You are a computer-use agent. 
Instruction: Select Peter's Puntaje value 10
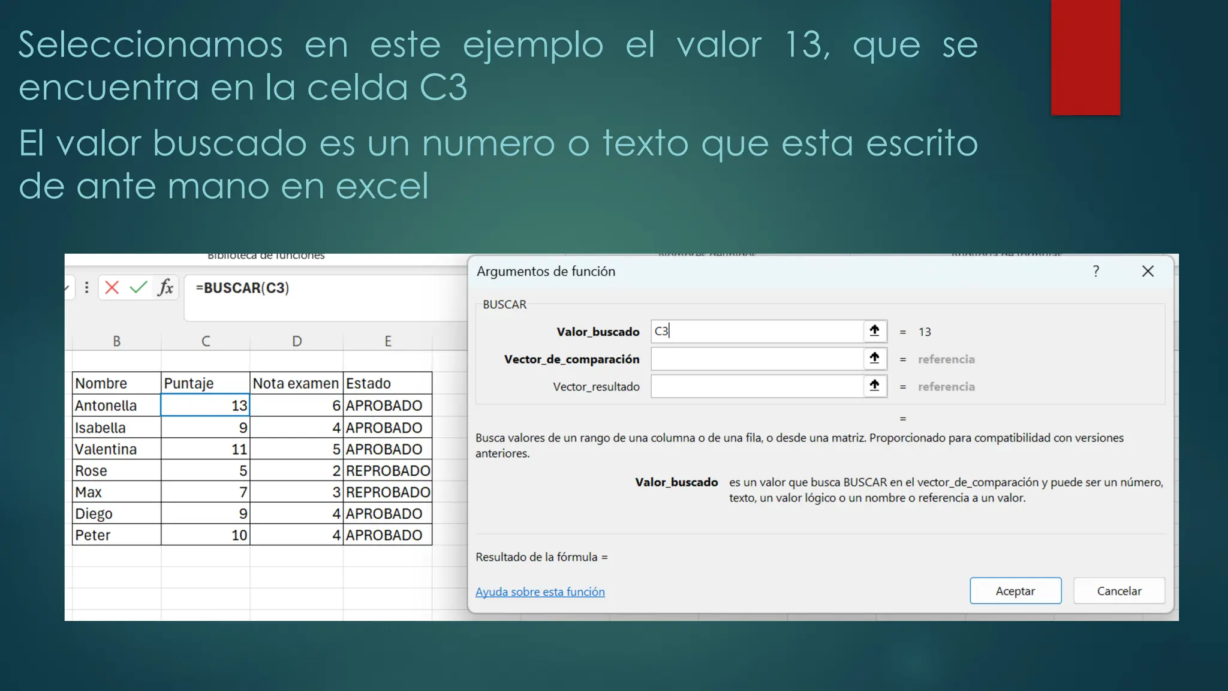[x=206, y=535]
